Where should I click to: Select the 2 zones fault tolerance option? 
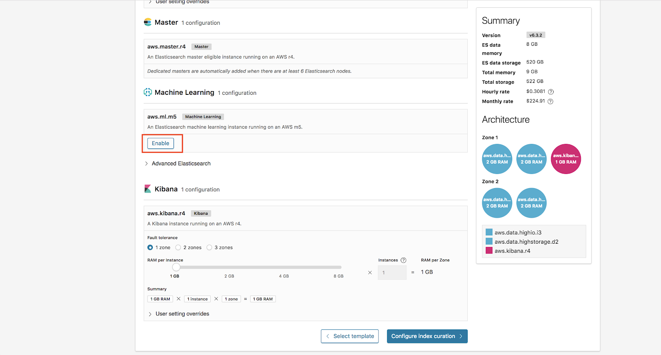pyautogui.click(x=178, y=247)
